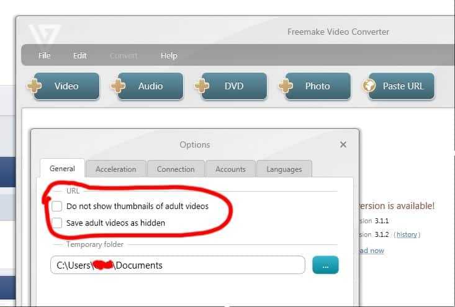
Task: Browse for temporary folder with ... button
Action: 325,265
